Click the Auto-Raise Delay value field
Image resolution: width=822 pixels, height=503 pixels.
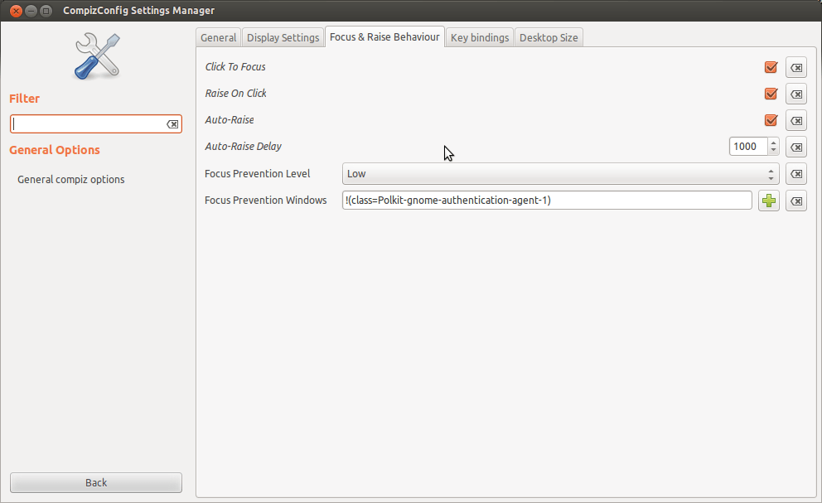(x=748, y=147)
